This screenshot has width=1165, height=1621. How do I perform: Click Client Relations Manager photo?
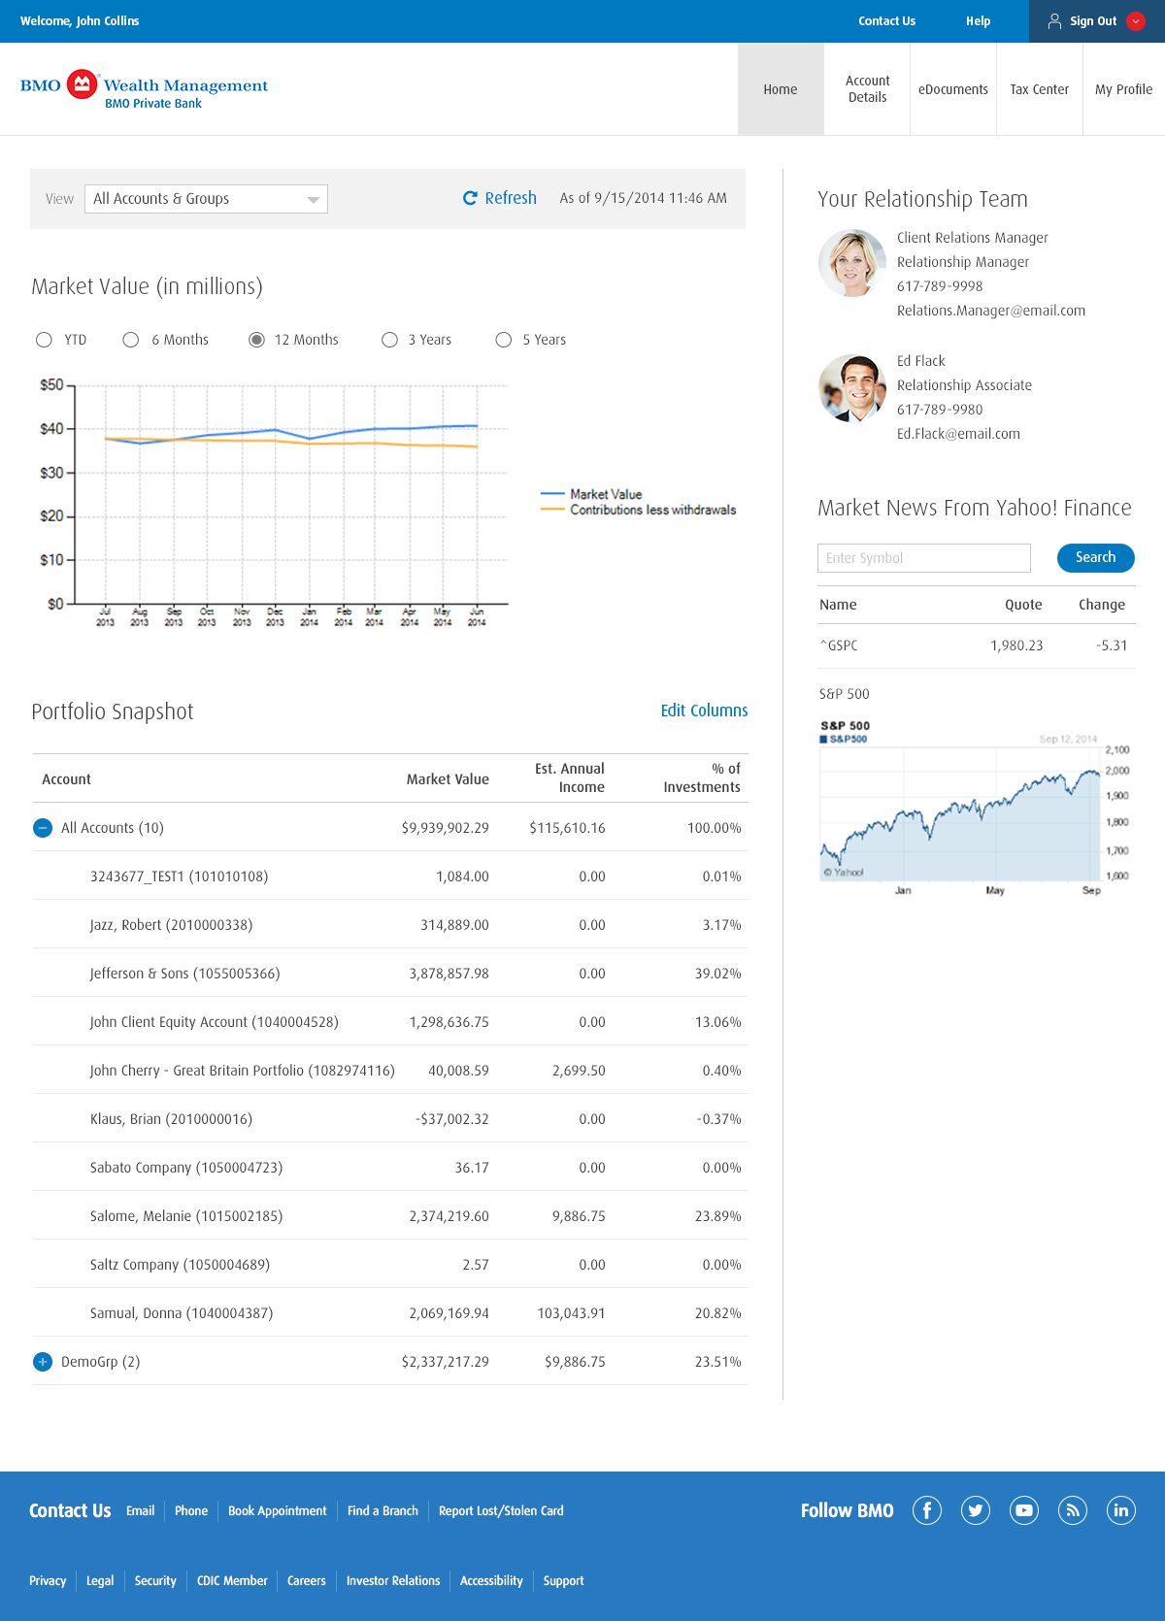(x=852, y=263)
